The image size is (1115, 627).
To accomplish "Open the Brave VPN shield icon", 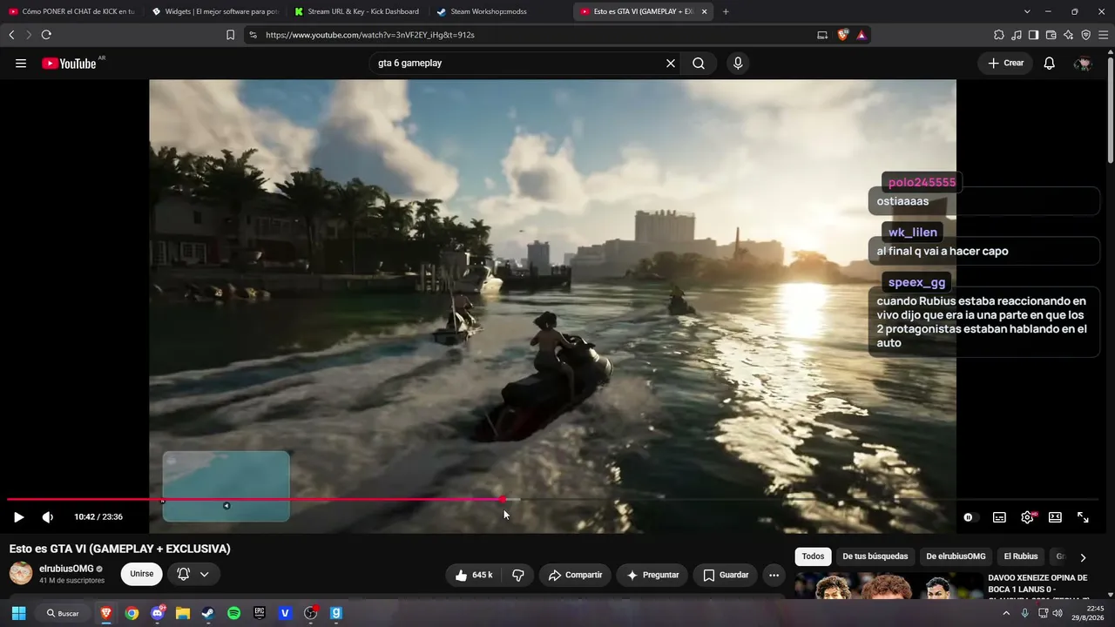I will pyautogui.click(x=1085, y=35).
